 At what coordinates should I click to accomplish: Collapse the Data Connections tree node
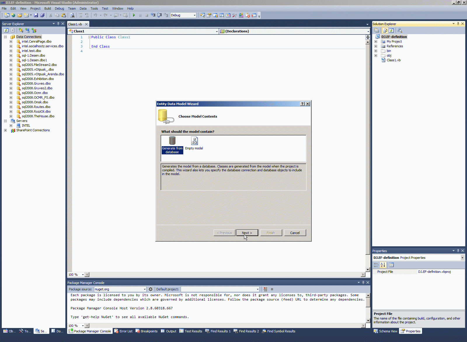[5, 37]
